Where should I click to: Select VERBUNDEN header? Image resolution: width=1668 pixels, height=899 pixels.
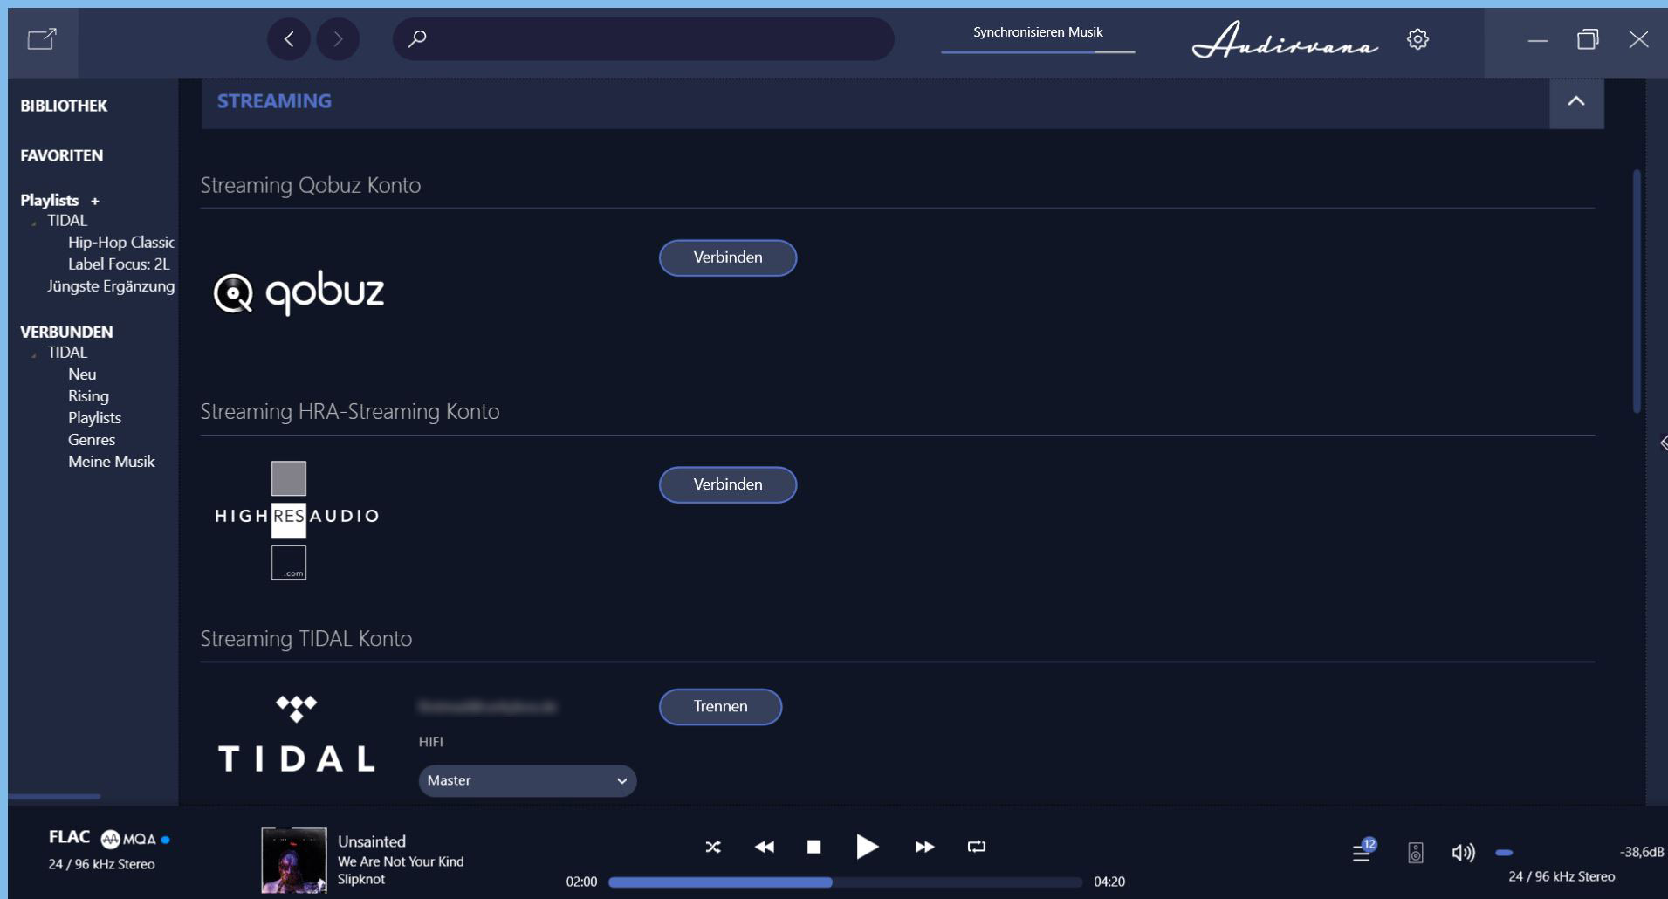66,332
